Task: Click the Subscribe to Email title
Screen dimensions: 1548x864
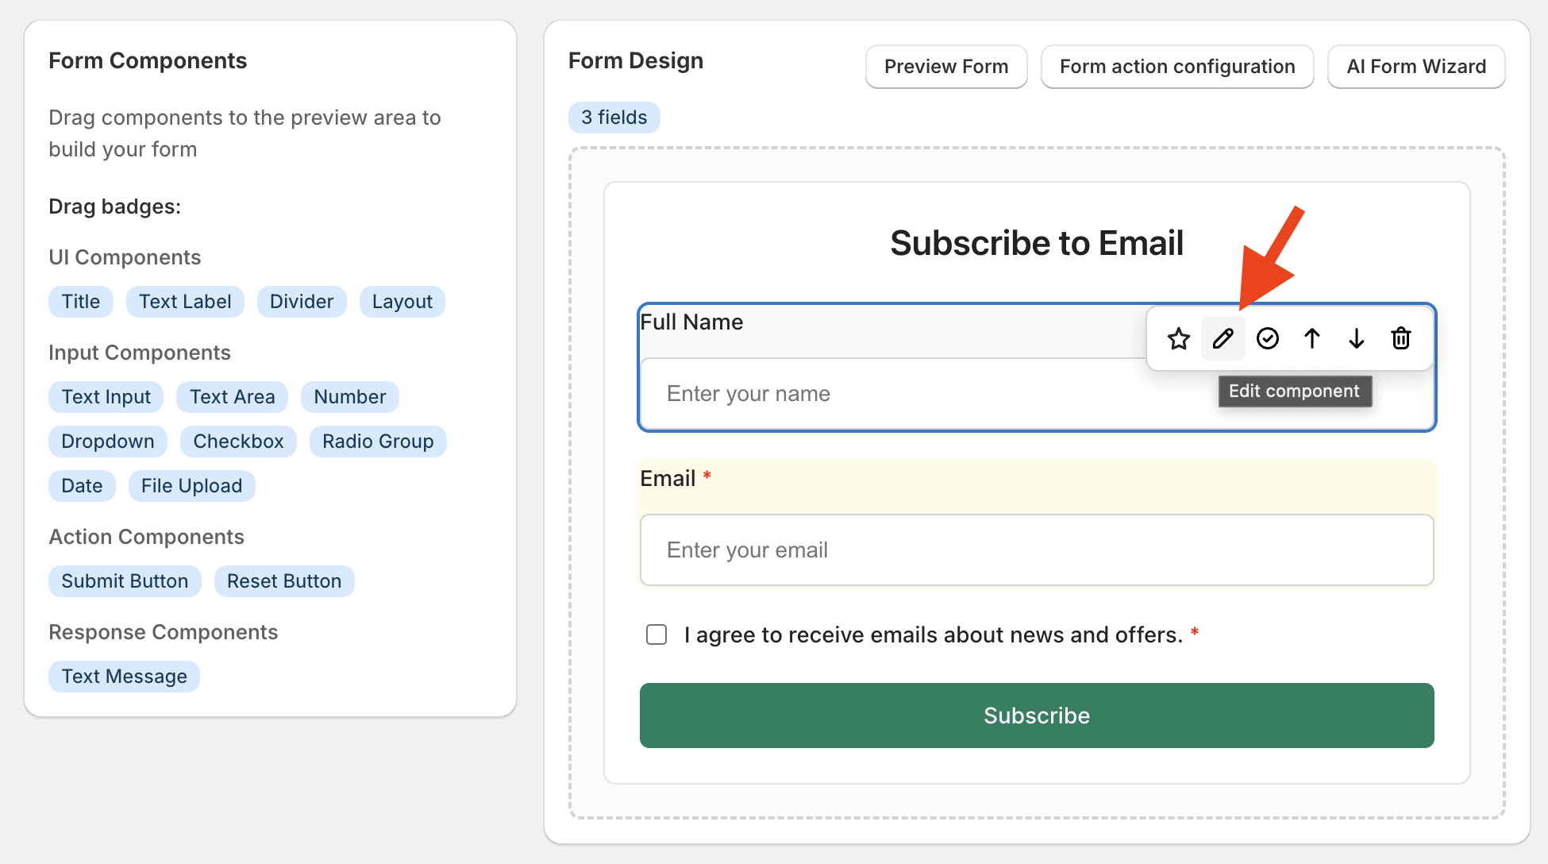Action: point(1036,243)
